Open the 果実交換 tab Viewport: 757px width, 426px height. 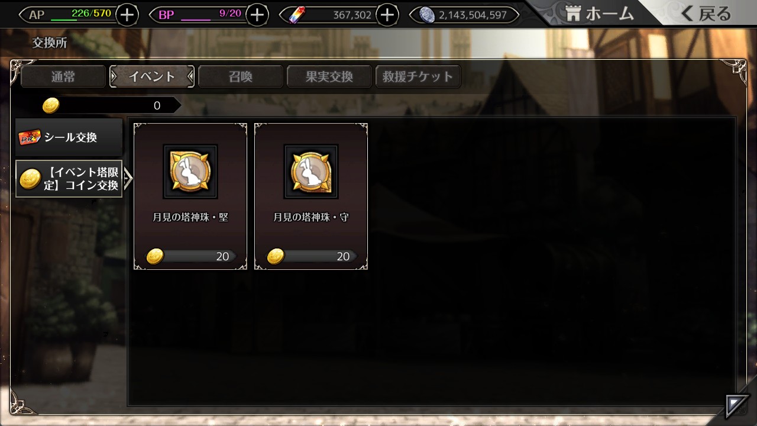tap(329, 76)
